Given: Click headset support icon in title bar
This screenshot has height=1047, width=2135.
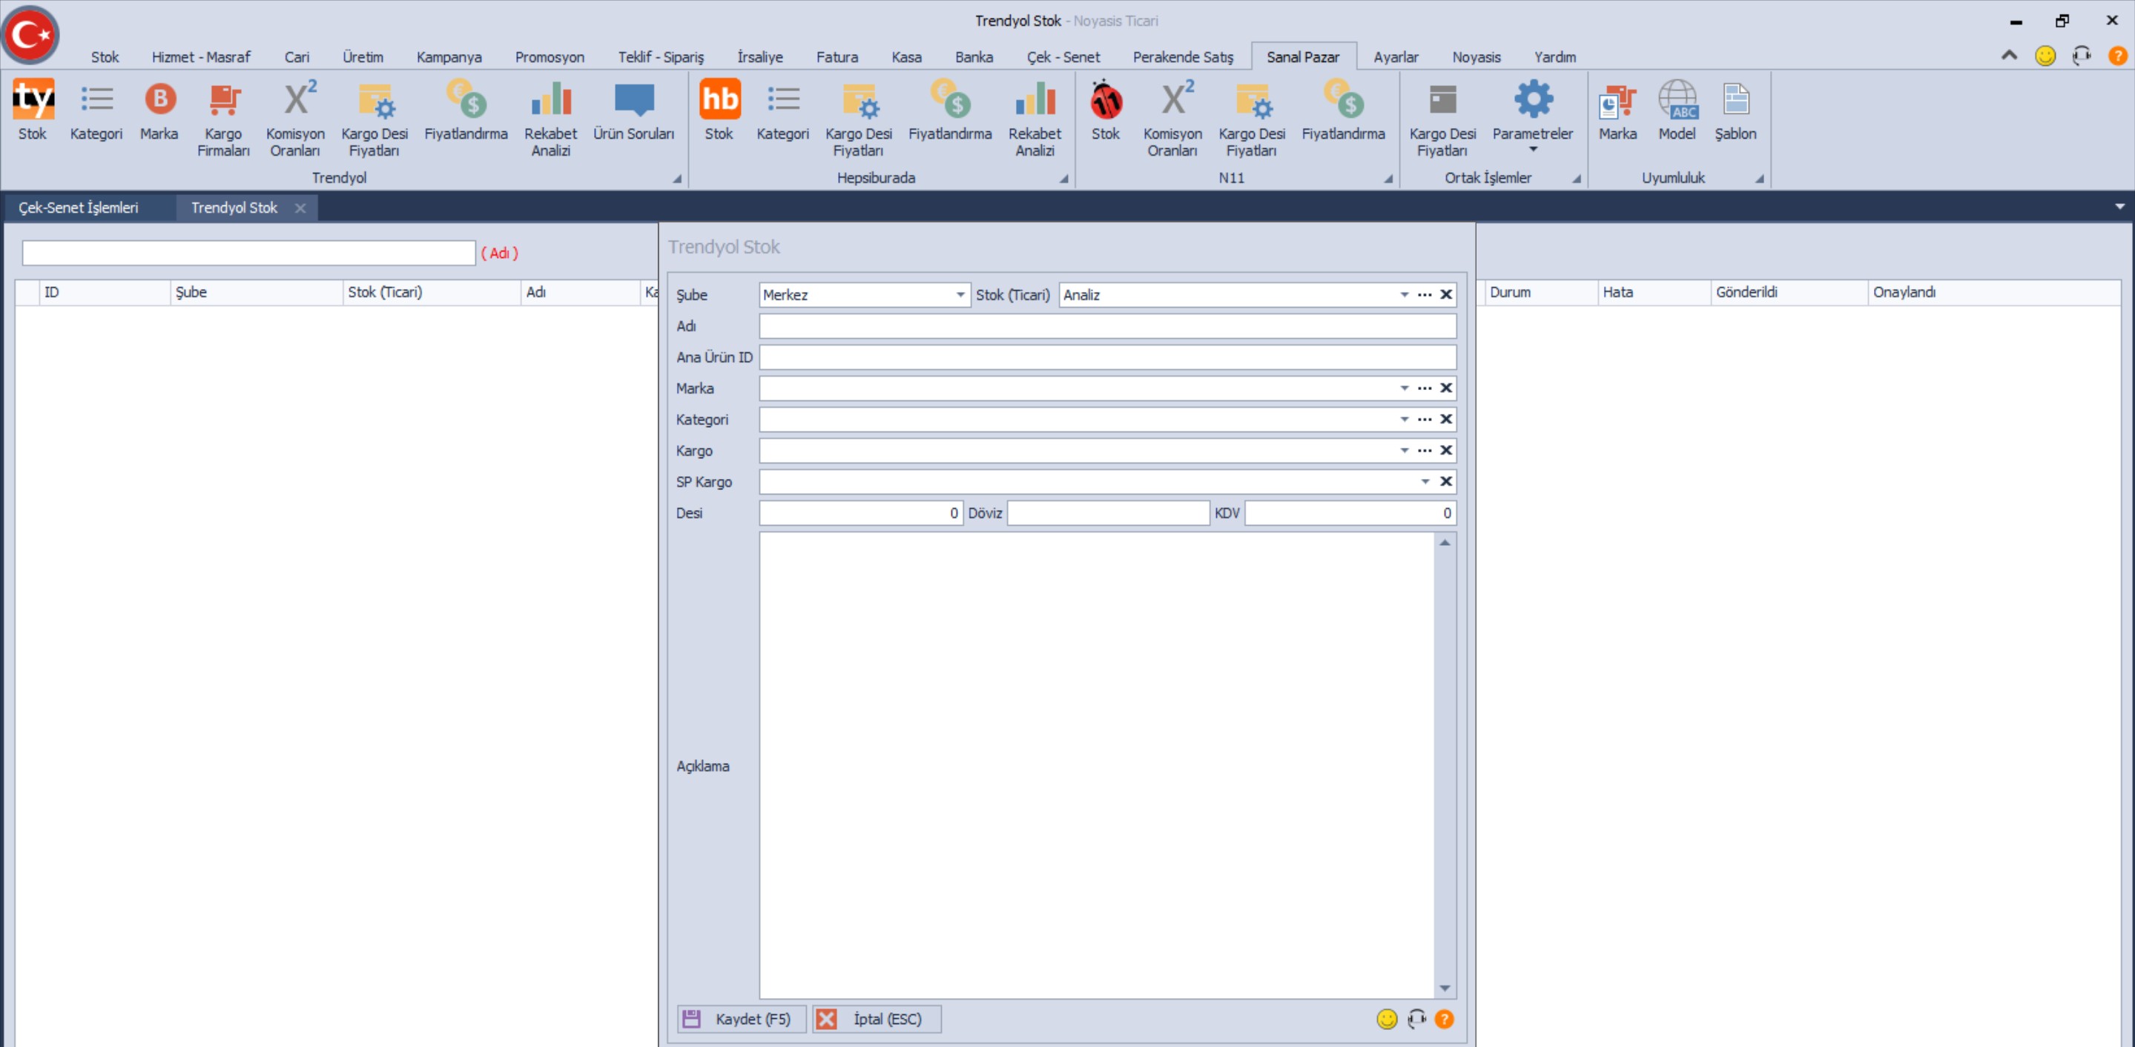Looking at the screenshot, I should click(x=2081, y=56).
